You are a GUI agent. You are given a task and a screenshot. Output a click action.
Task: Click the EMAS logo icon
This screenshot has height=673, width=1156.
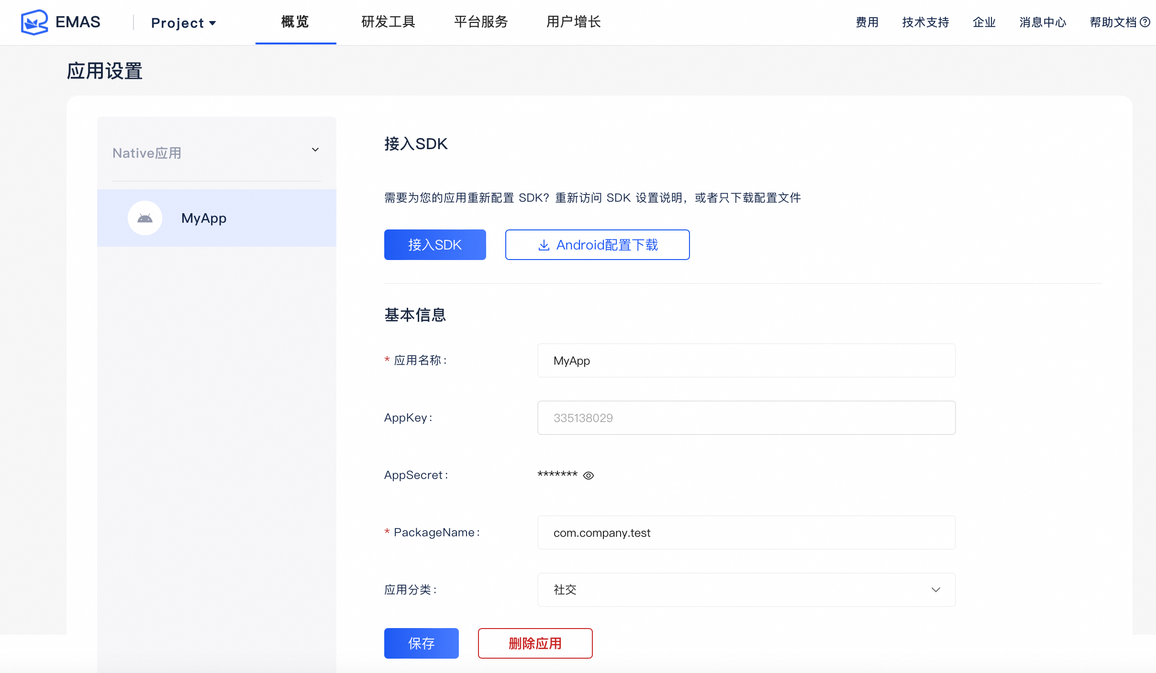pyautogui.click(x=34, y=22)
